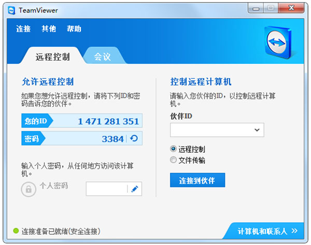The height and width of the screenshot is (245, 311).
Task: Click the 个人密码 label text
Action: [x=54, y=186]
